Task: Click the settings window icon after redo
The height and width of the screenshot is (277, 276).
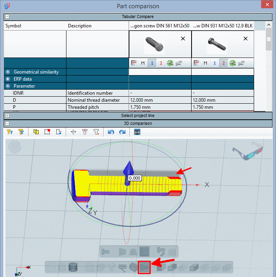Action: point(137,132)
